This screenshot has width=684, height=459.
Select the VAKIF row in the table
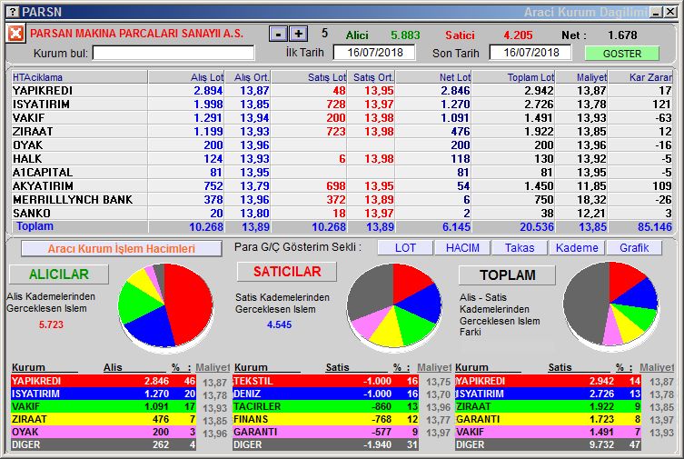click(342, 118)
